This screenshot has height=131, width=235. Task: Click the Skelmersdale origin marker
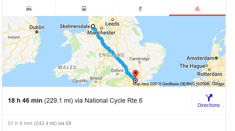click(93, 26)
